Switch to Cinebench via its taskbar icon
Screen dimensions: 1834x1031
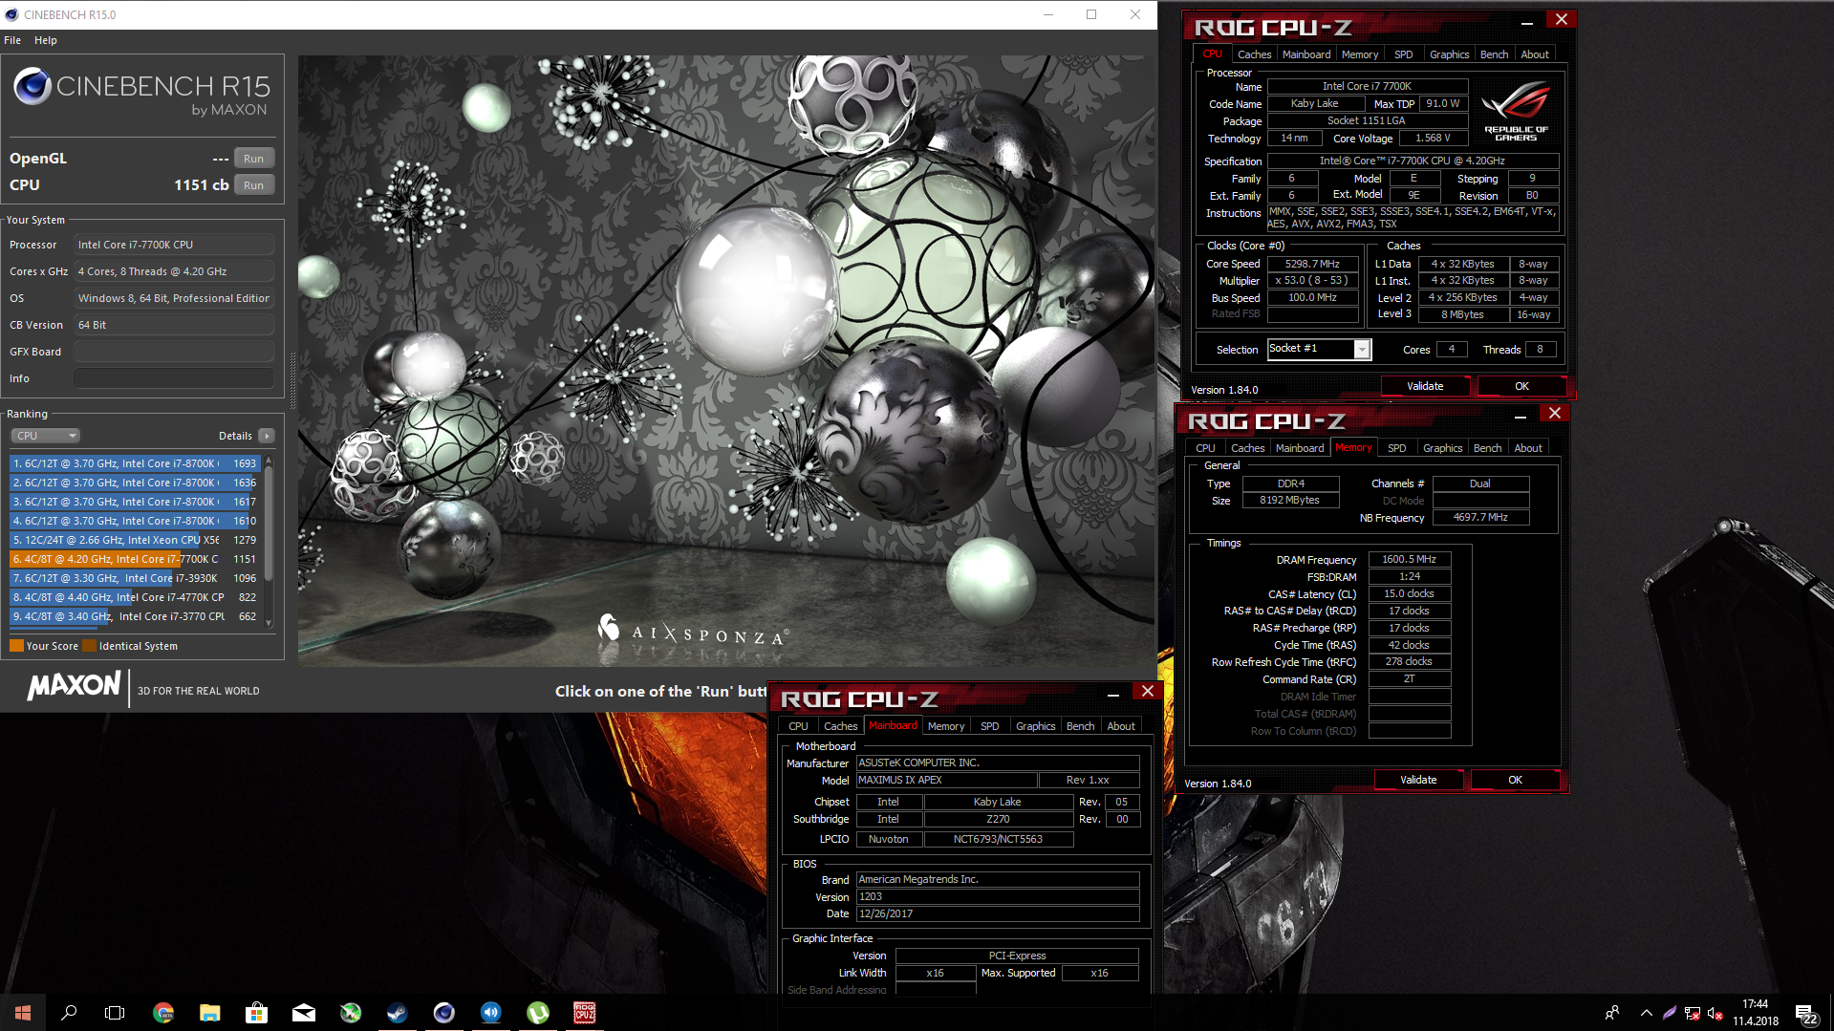click(443, 1013)
